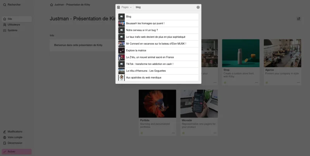The width and height of the screenshot is (310, 156).
Task: Click the search input containing blog
Action: coord(165,7)
